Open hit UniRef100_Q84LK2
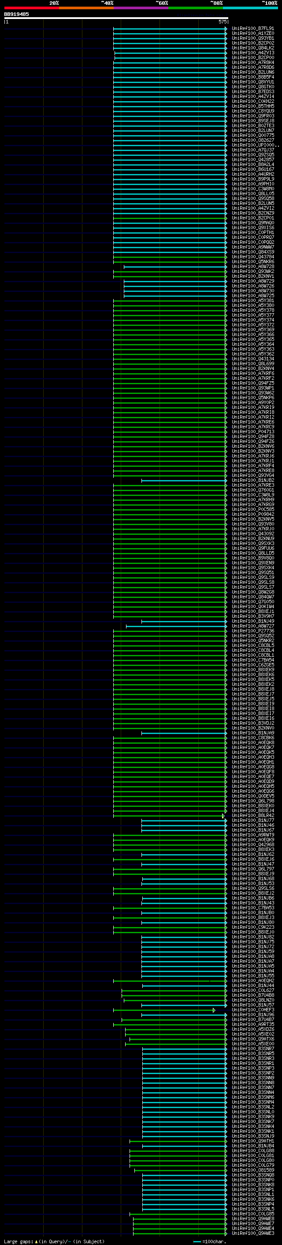This screenshot has width=282, height=1245. tap(252, 48)
